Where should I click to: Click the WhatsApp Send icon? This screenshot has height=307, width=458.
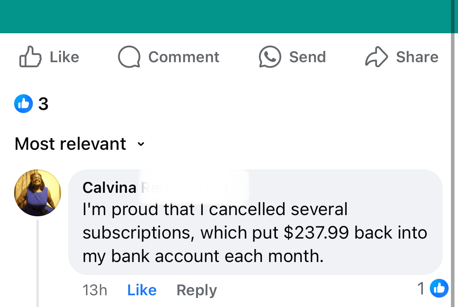click(x=270, y=57)
